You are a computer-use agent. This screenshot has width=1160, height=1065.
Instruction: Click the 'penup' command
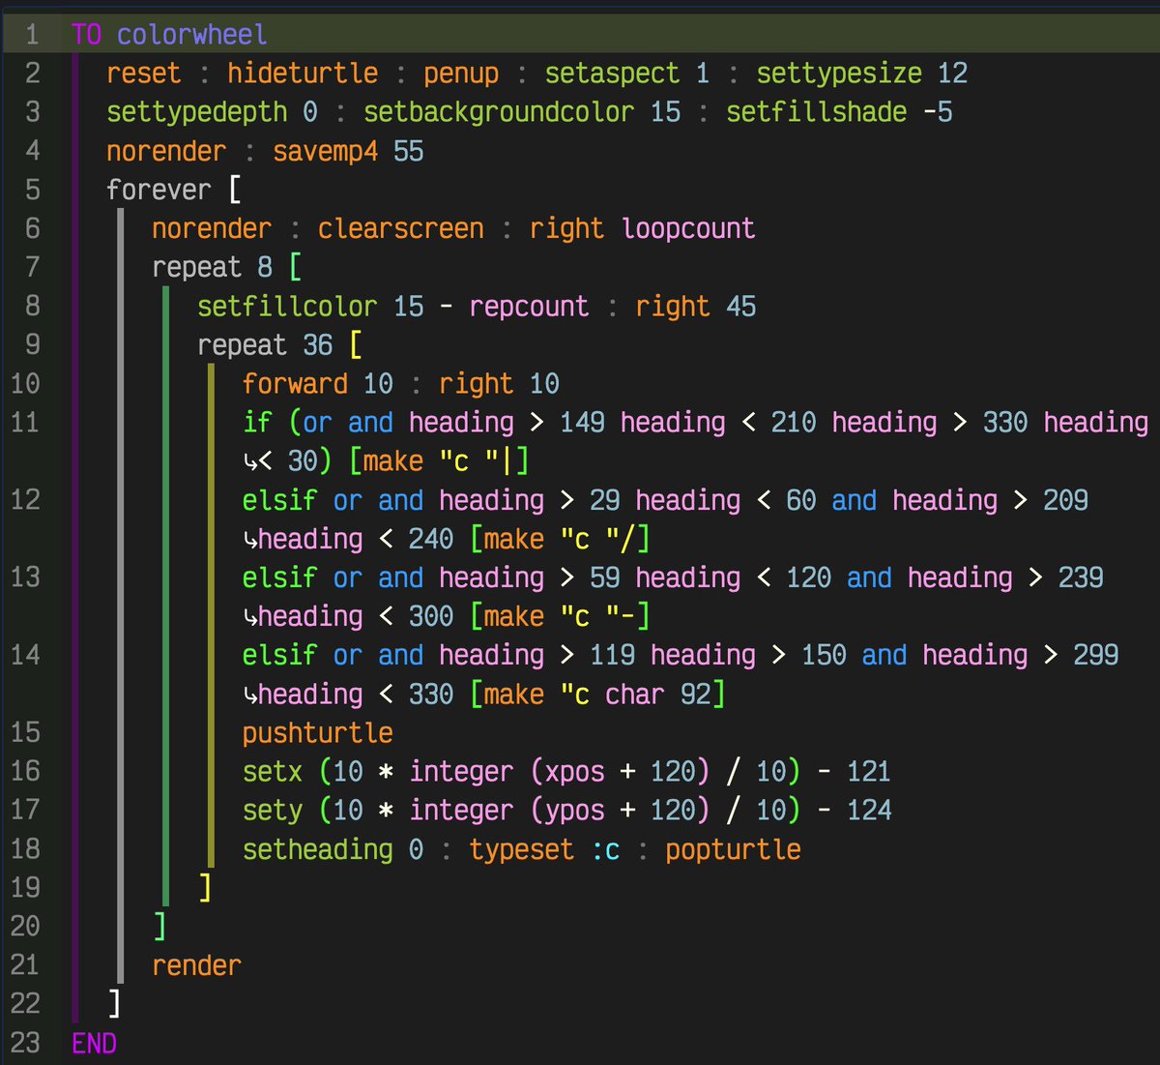461,74
